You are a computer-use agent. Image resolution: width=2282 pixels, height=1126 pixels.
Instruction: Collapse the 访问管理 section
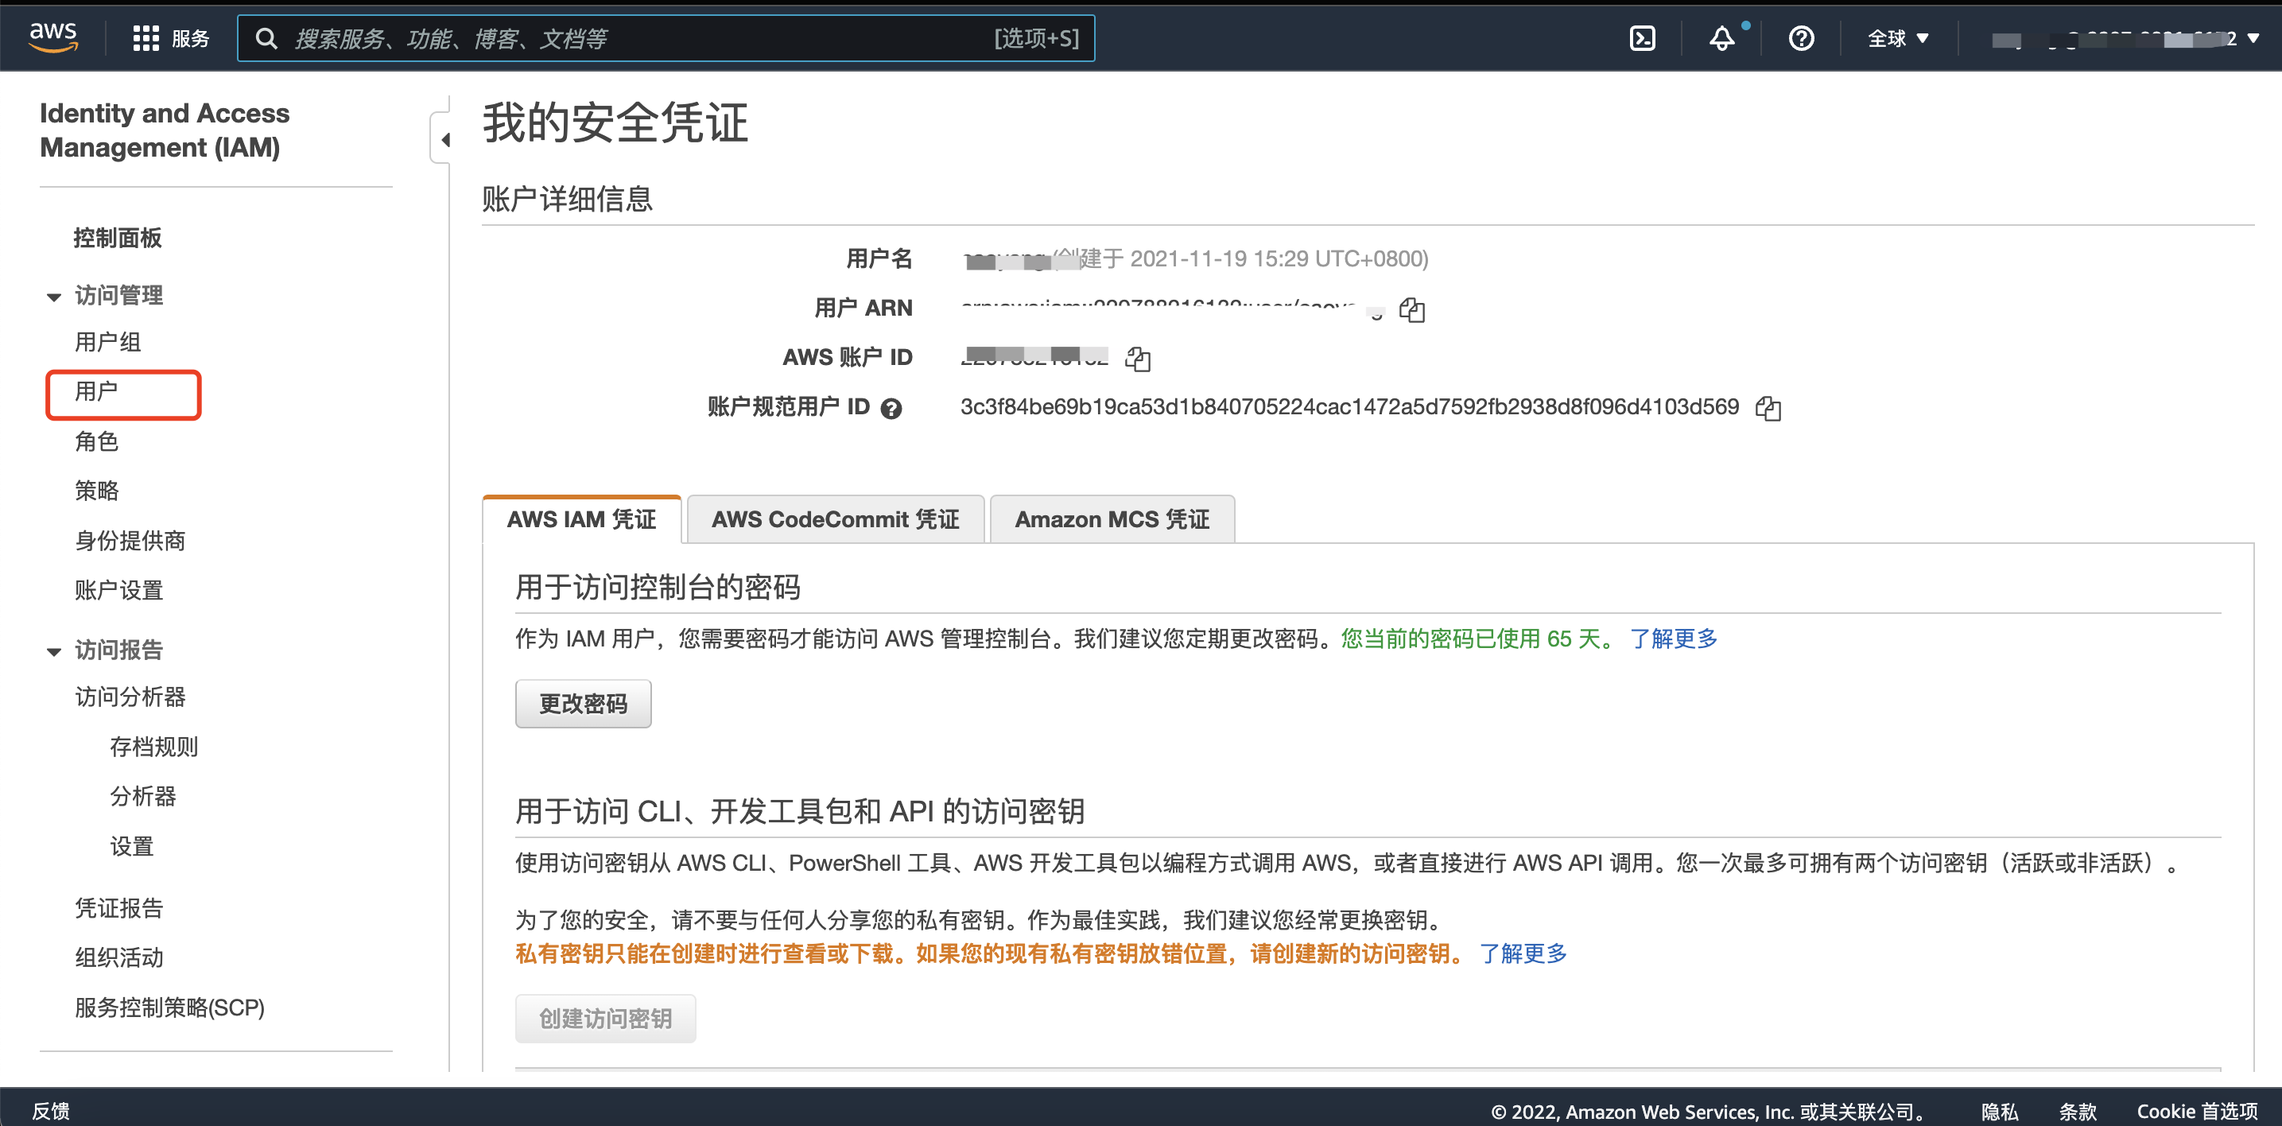(x=54, y=297)
